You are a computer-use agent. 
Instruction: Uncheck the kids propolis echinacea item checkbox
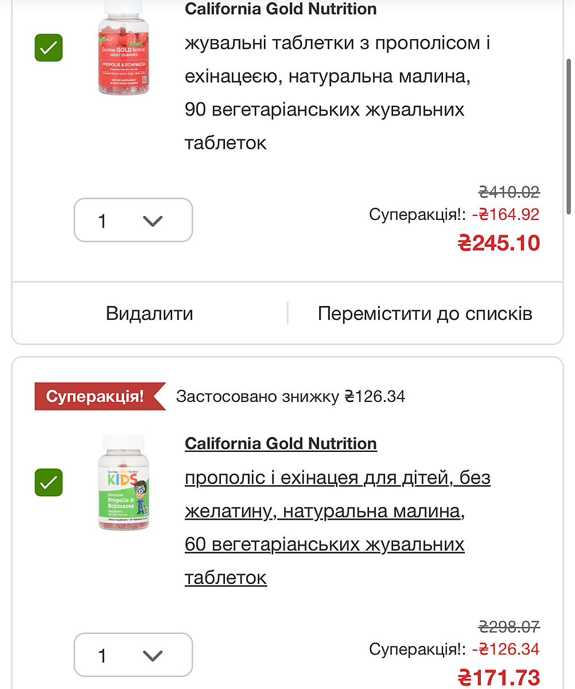point(49,482)
